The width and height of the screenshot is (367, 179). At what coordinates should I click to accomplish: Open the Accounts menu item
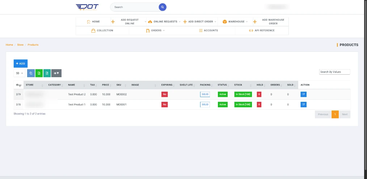coord(208,30)
